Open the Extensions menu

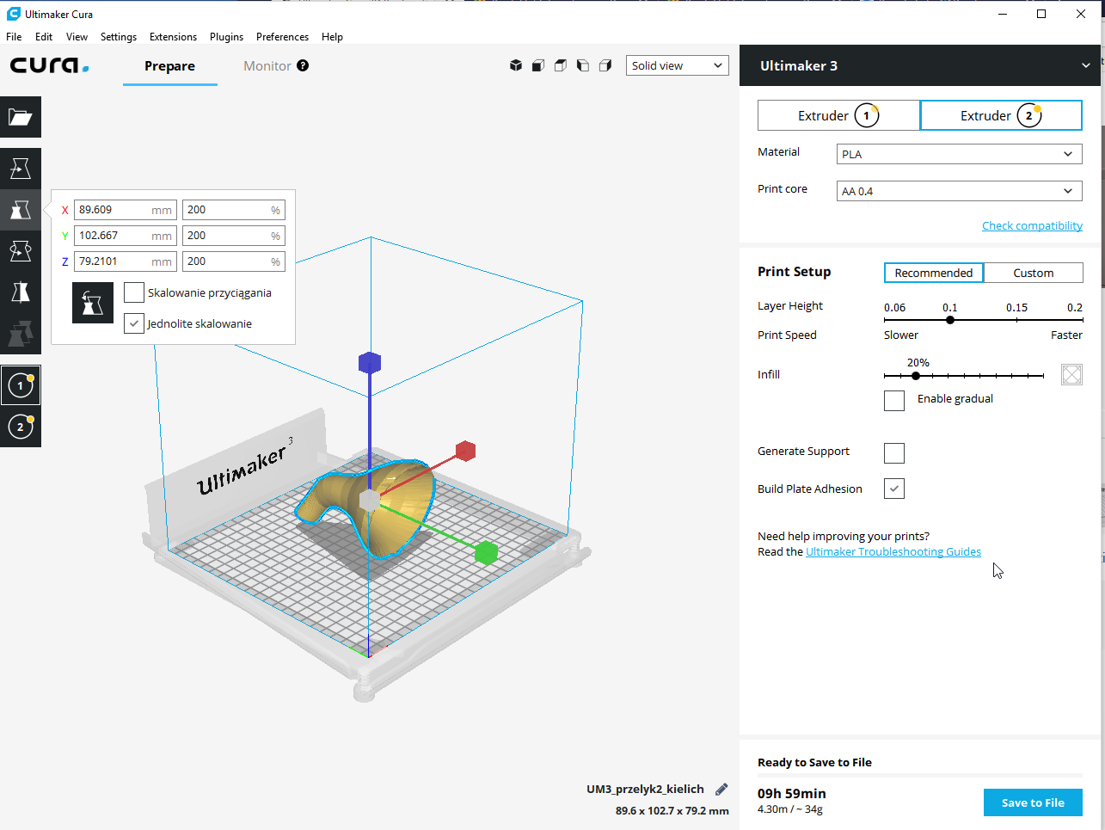point(173,37)
